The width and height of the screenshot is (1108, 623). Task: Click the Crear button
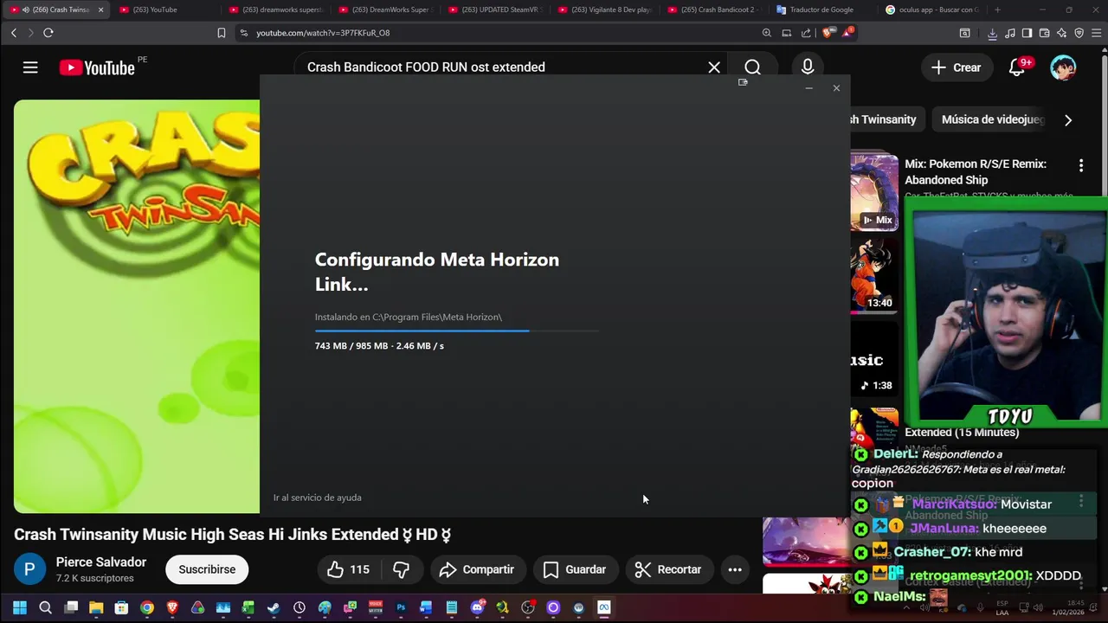[x=957, y=67]
